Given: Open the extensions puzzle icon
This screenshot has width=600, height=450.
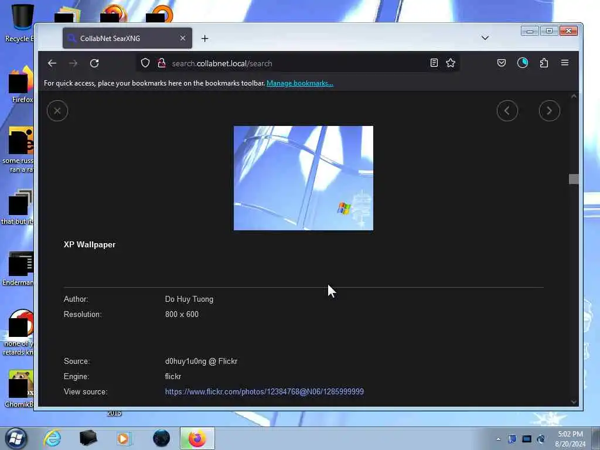Looking at the screenshot, I should point(544,63).
